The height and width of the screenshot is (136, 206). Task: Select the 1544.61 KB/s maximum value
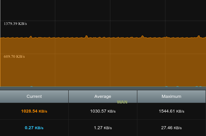[x=171, y=111]
